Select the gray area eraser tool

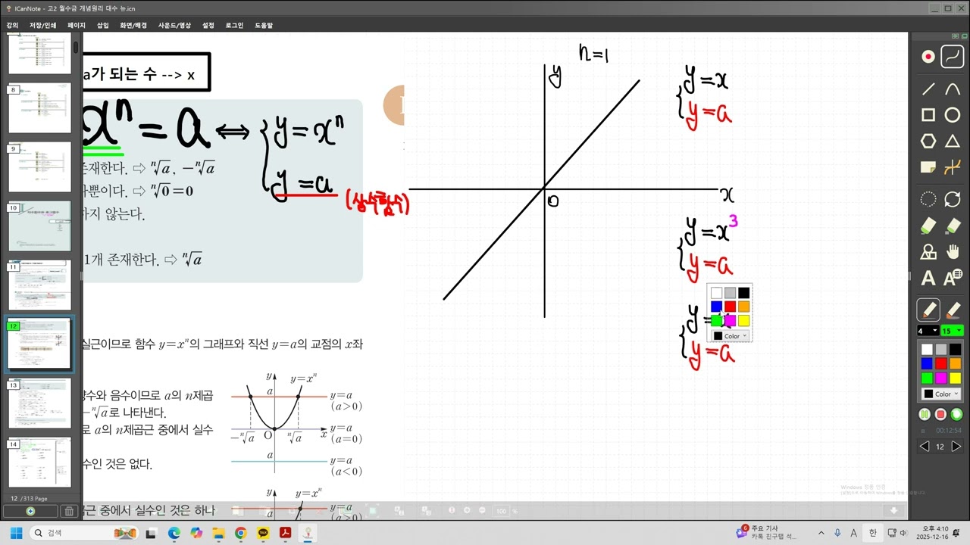point(953,226)
